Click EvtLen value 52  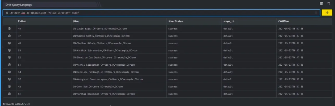tap(19, 58)
